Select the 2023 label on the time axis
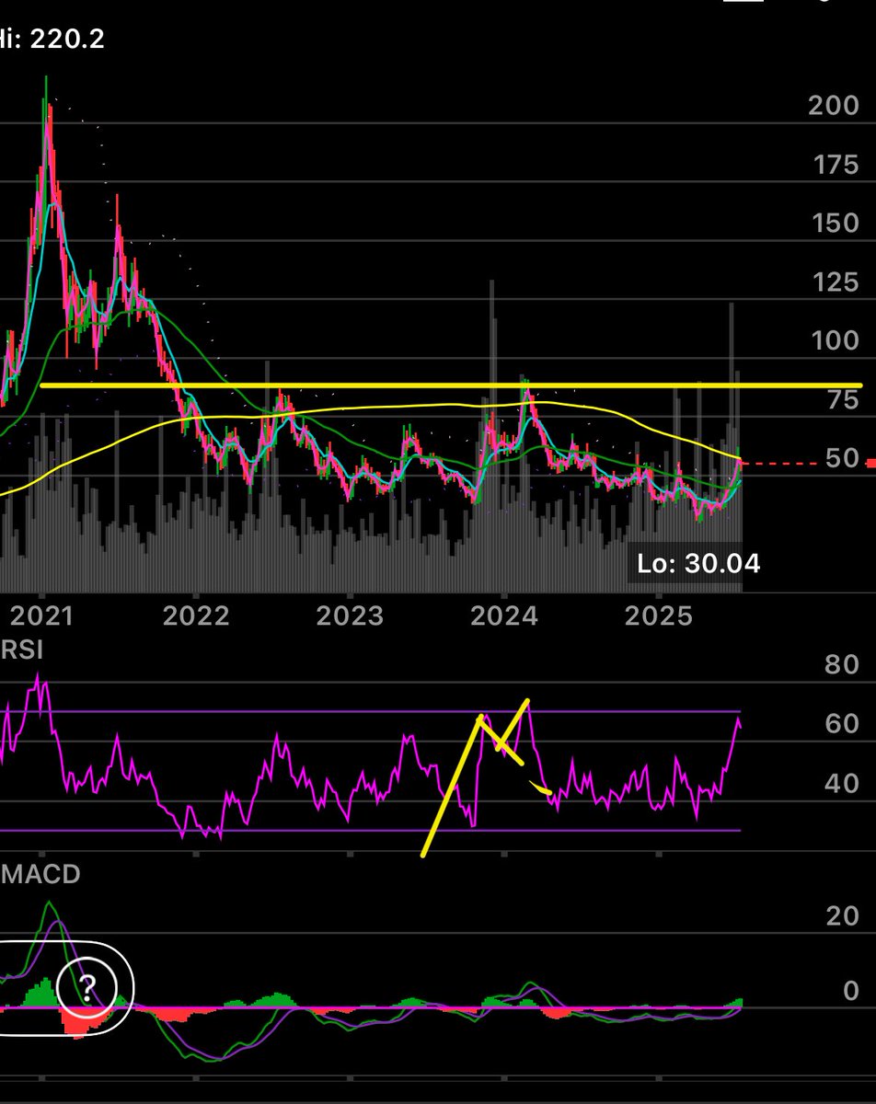The height and width of the screenshot is (1104, 876). pyautogui.click(x=350, y=615)
